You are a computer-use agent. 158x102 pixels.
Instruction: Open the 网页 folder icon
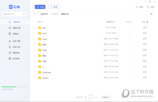click(x=40, y=44)
